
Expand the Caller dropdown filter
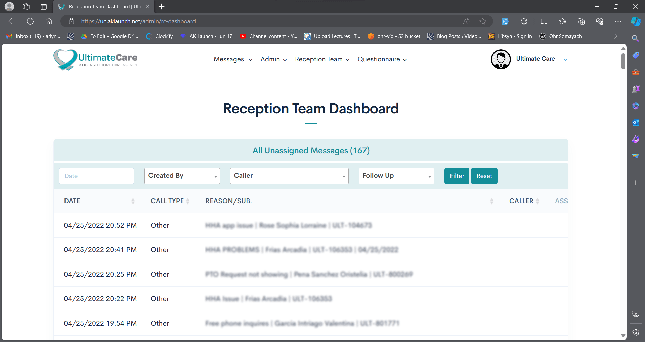[289, 176]
